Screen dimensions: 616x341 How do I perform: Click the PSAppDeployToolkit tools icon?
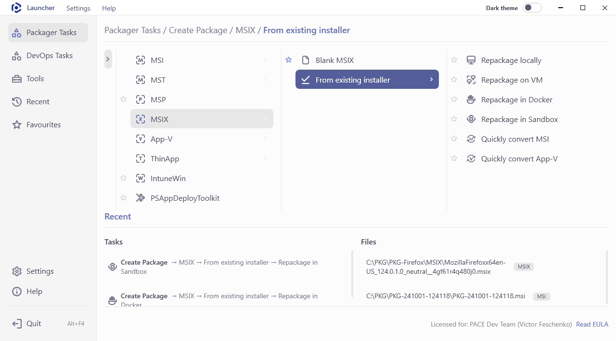[x=141, y=198]
